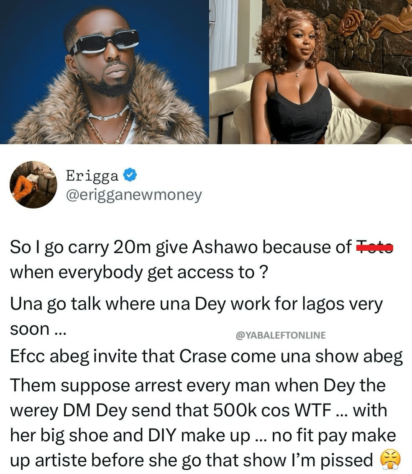The image size is (412, 474).
Task: Click the red censor bar over the word
Action: tap(375, 248)
